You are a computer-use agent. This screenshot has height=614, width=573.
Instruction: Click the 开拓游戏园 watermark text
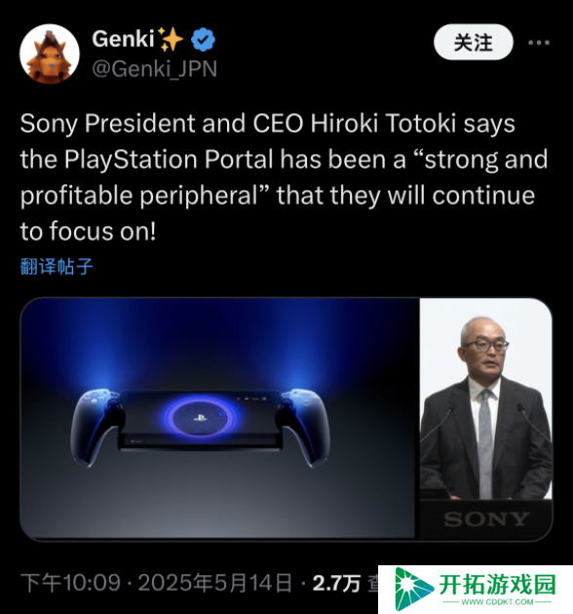[x=497, y=585]
